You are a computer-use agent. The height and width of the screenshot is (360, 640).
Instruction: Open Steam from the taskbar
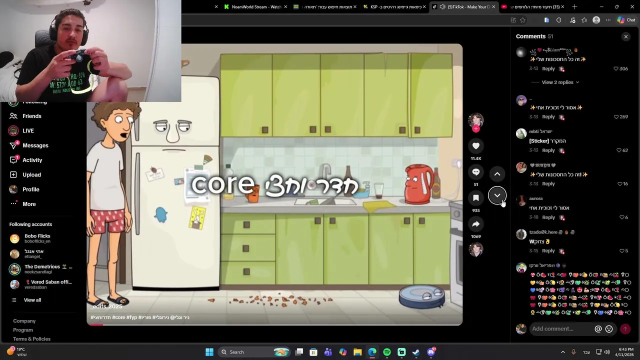[x=416, y=352]
